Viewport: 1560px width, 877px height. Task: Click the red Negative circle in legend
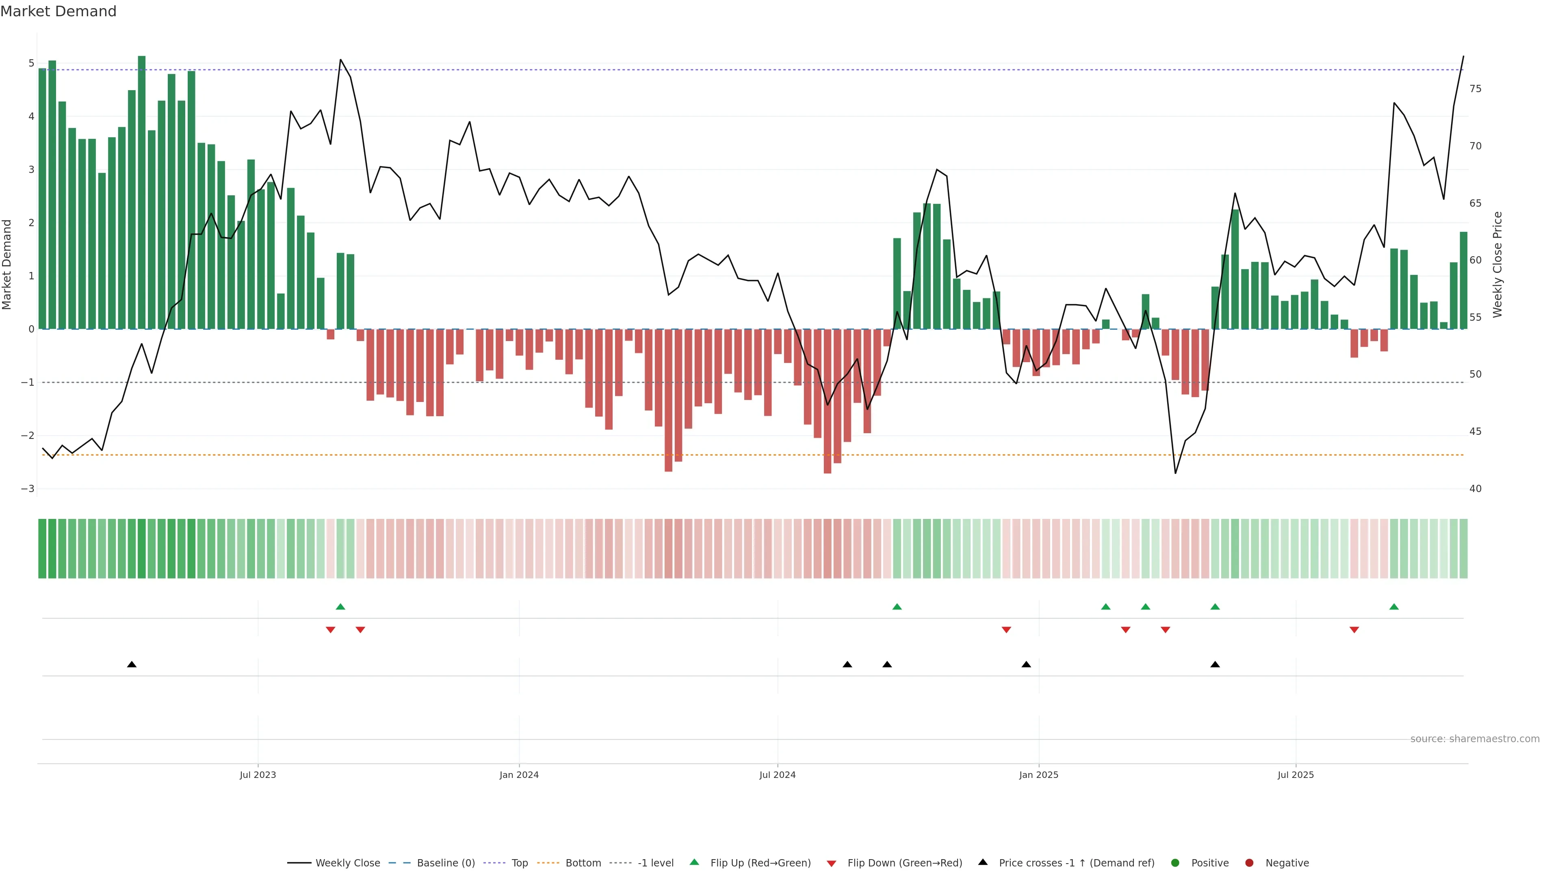pyautogui.click(x=1249, y=862)
